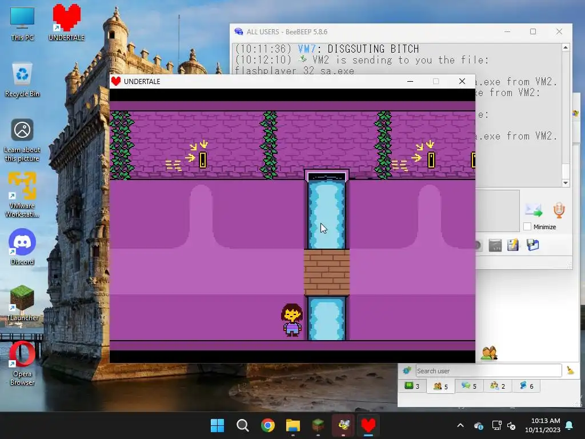Viewport: 585px width, 439px height.
Task: Switch to the chat bubbles tab labeled 5
Action: click(x=469, y=386)
